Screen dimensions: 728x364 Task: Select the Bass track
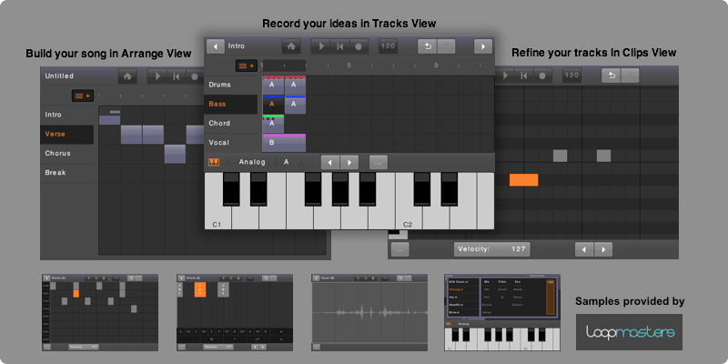click(231, 104)
